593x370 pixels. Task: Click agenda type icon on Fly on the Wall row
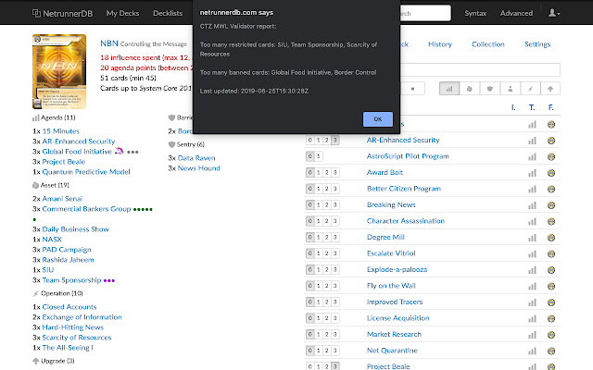[532, 286]
